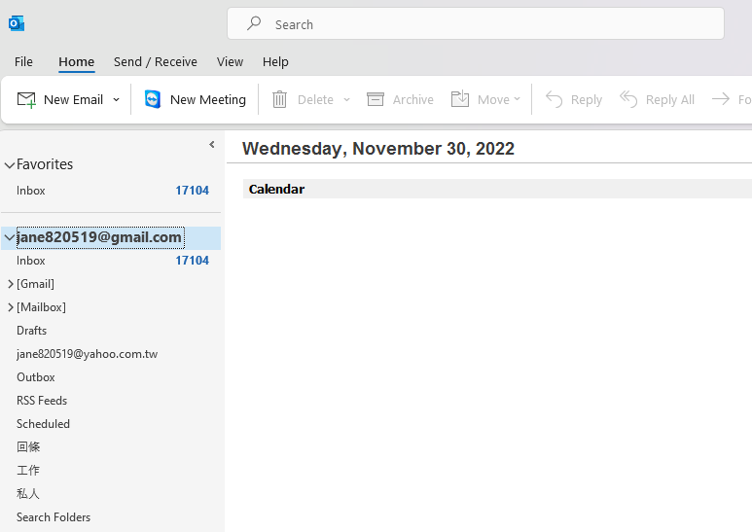
Task: Open the New Email dropdown arrow
Action: click(x=117, y=99)
